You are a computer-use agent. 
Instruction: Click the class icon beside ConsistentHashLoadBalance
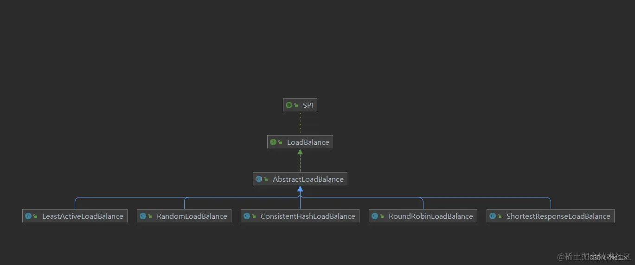point(247,216)
